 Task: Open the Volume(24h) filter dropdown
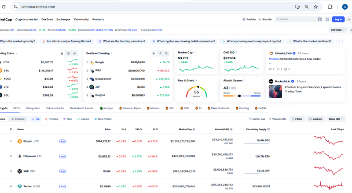coord(278,119)
